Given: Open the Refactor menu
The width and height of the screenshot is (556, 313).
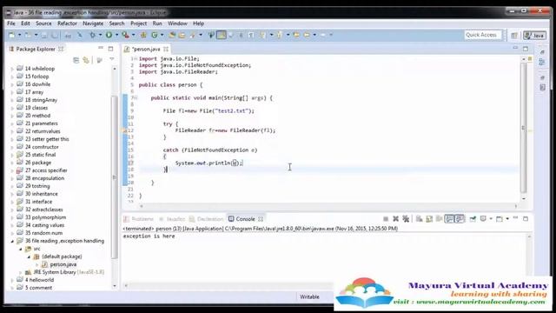Looking at the screenshot, I should pos(67,23).
